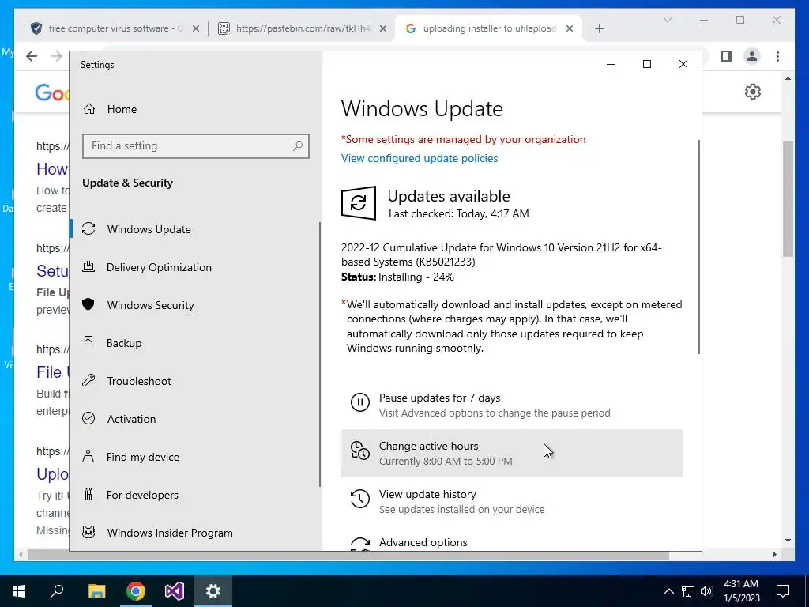This screenshot has width=809, height=607.
Task: Open Google search settings gear
Action: 752,92
